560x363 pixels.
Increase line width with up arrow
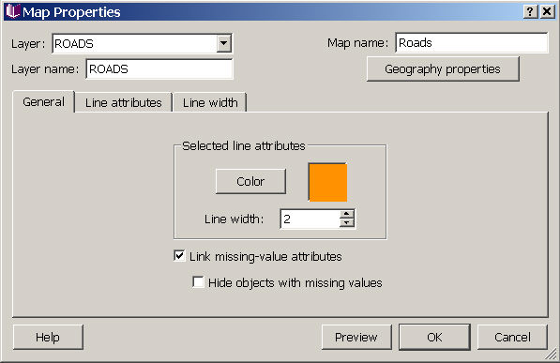click(x=346, y=215)
